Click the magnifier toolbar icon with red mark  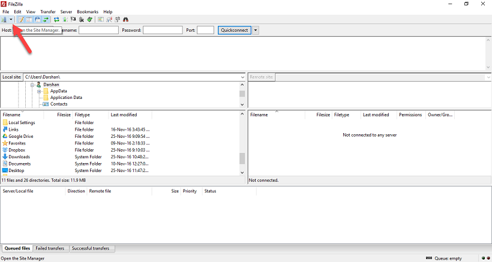(x=109, y=19)
